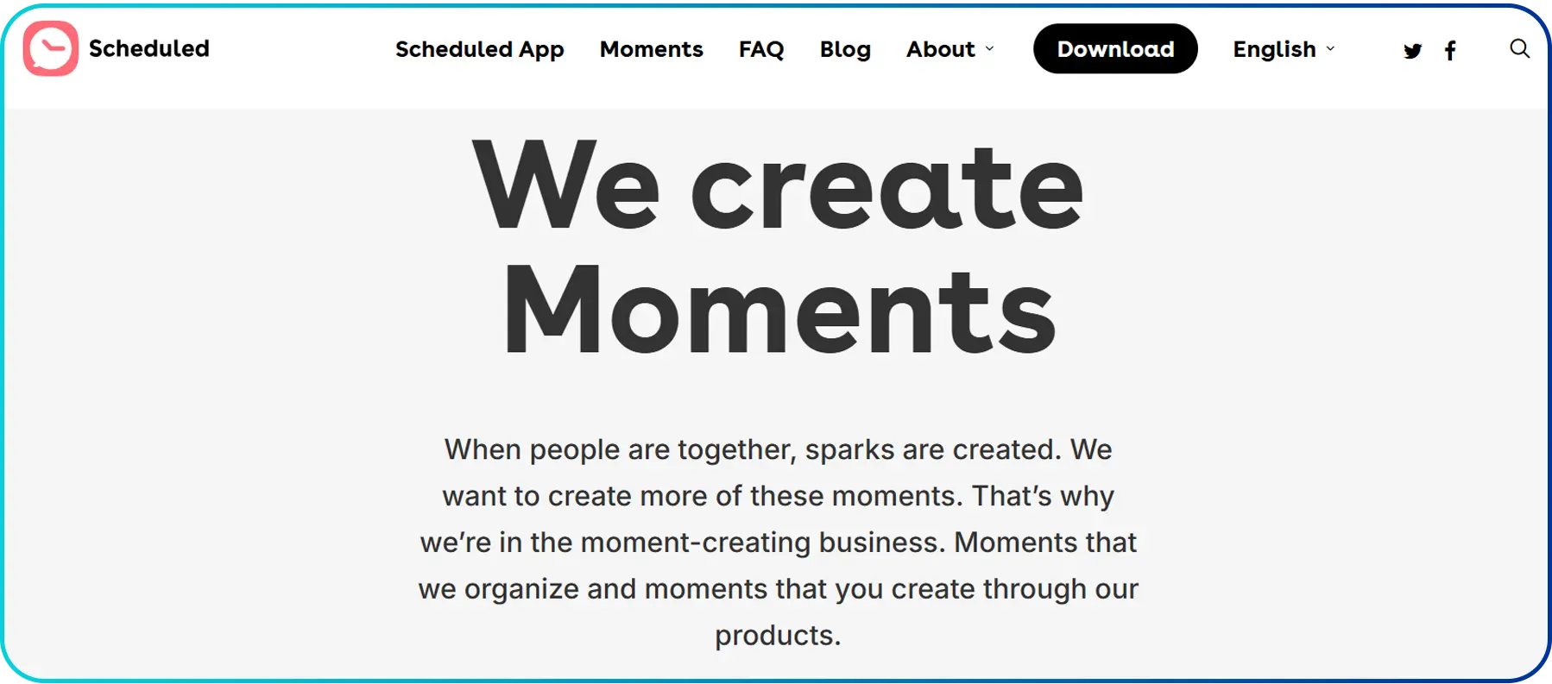The width and height of the screenshot is (1552, 684).
Task: Switch language using the English selector
Action: coord(1273,50)
